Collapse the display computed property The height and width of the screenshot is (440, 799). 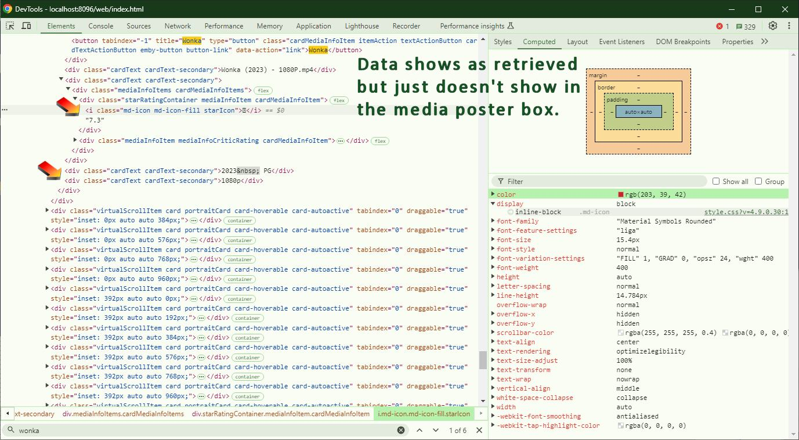click(x=493, y=204)
